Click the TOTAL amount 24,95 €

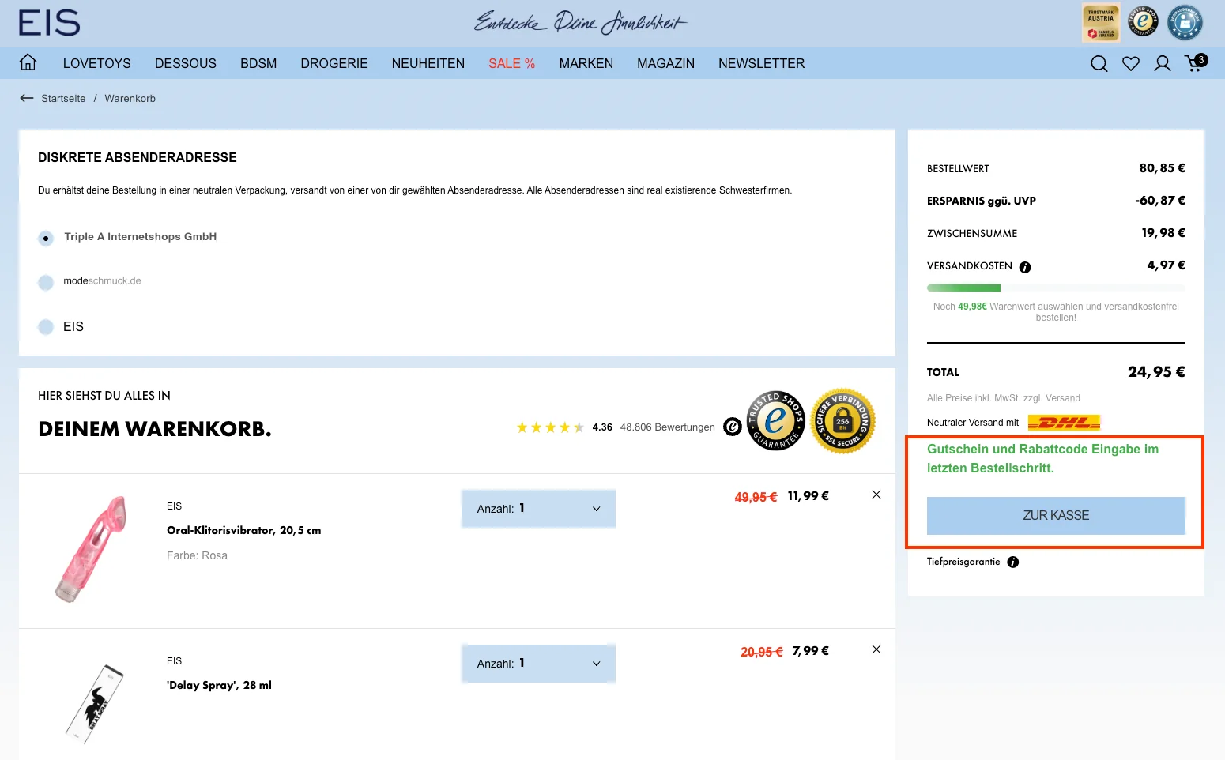click(1156, 372)
